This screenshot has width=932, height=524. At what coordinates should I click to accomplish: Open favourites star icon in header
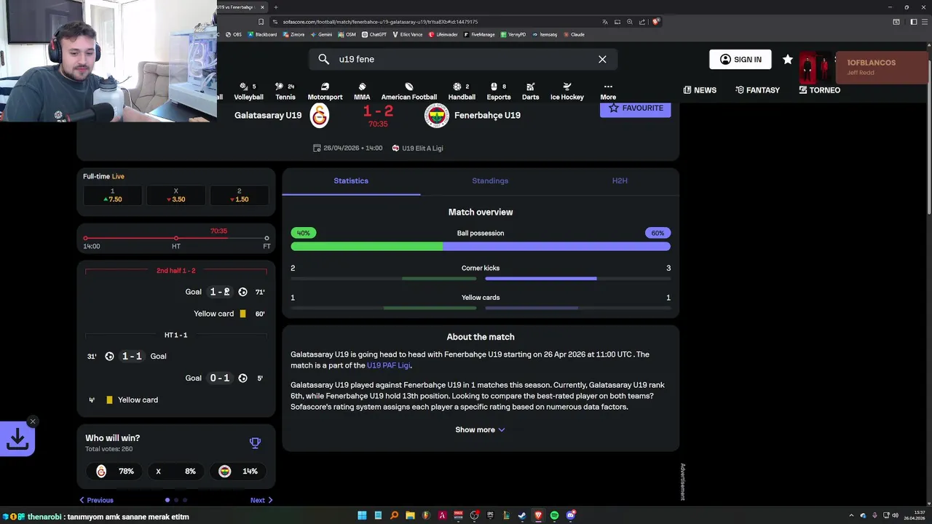788,60
